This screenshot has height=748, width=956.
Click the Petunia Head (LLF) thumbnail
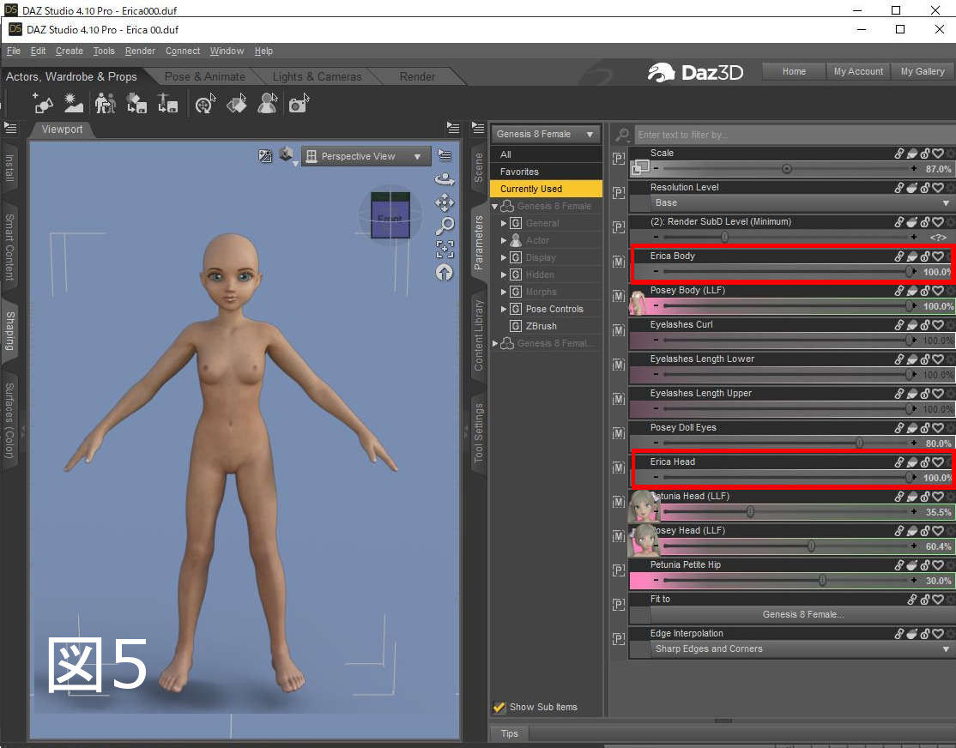(644, 505)
